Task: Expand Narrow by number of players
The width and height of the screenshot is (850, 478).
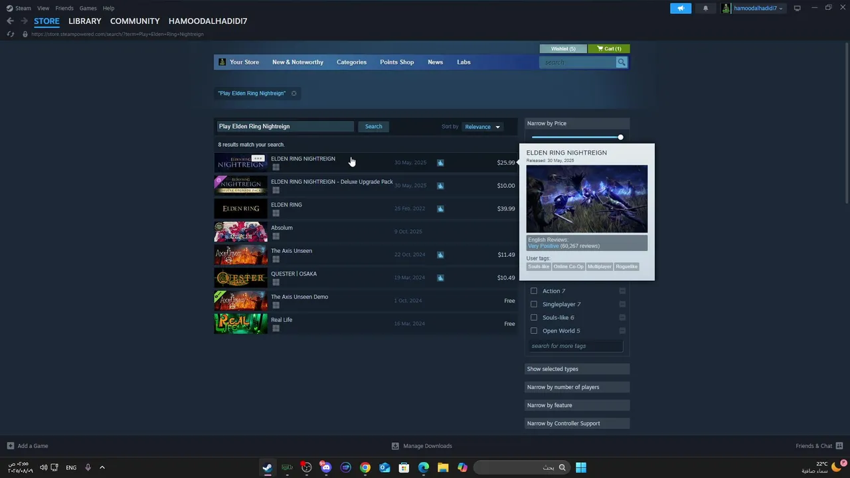Action: (x=577, y=387)
